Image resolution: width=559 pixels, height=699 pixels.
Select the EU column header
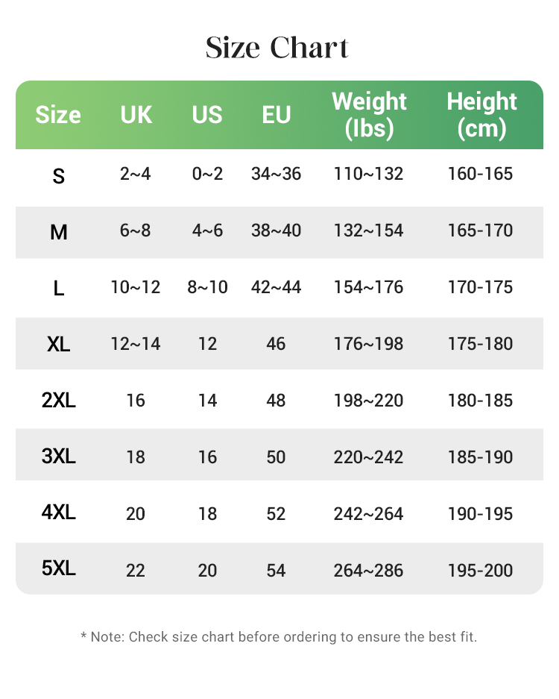(277, 115)
